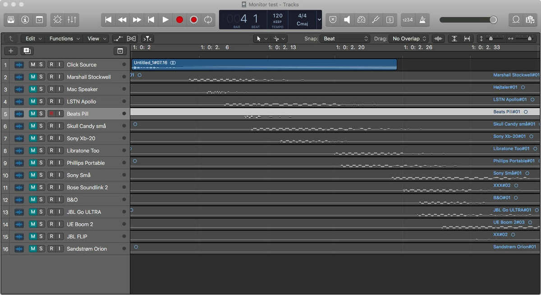
Task: Click Duplicate Track button
Action: (27, 51)
